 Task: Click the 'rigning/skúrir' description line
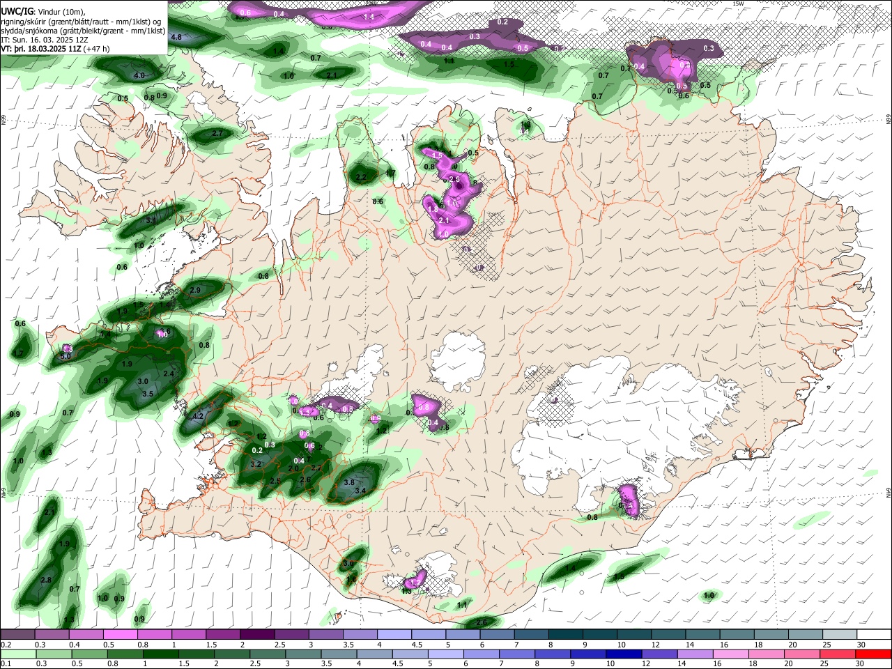coord(82,22)
